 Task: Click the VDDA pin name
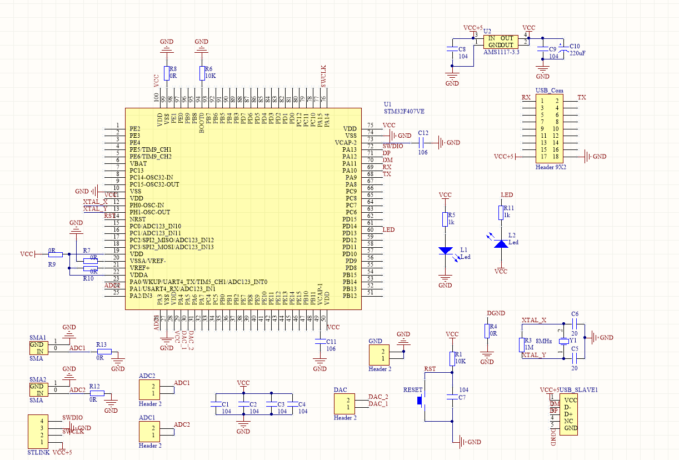(x=139, y=274)
